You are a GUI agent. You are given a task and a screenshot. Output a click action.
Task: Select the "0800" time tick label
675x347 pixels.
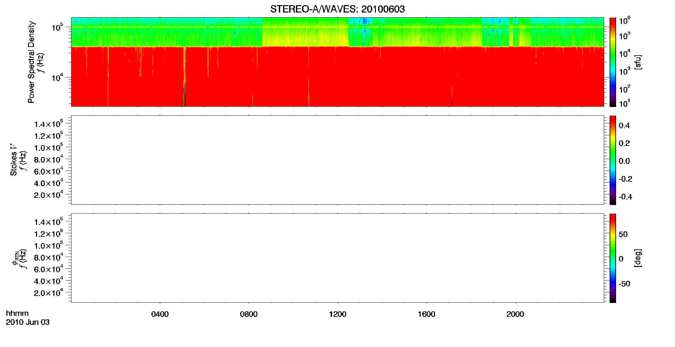point(249,314)
